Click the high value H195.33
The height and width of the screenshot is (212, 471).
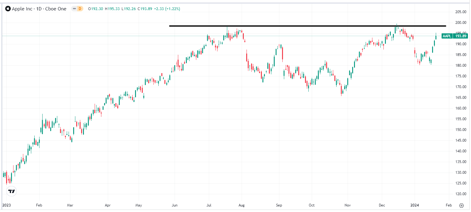click(x=112, y=9)
